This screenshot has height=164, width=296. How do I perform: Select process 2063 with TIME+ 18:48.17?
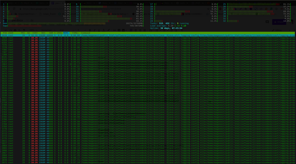pyautogui.click(x=148, y=64)
